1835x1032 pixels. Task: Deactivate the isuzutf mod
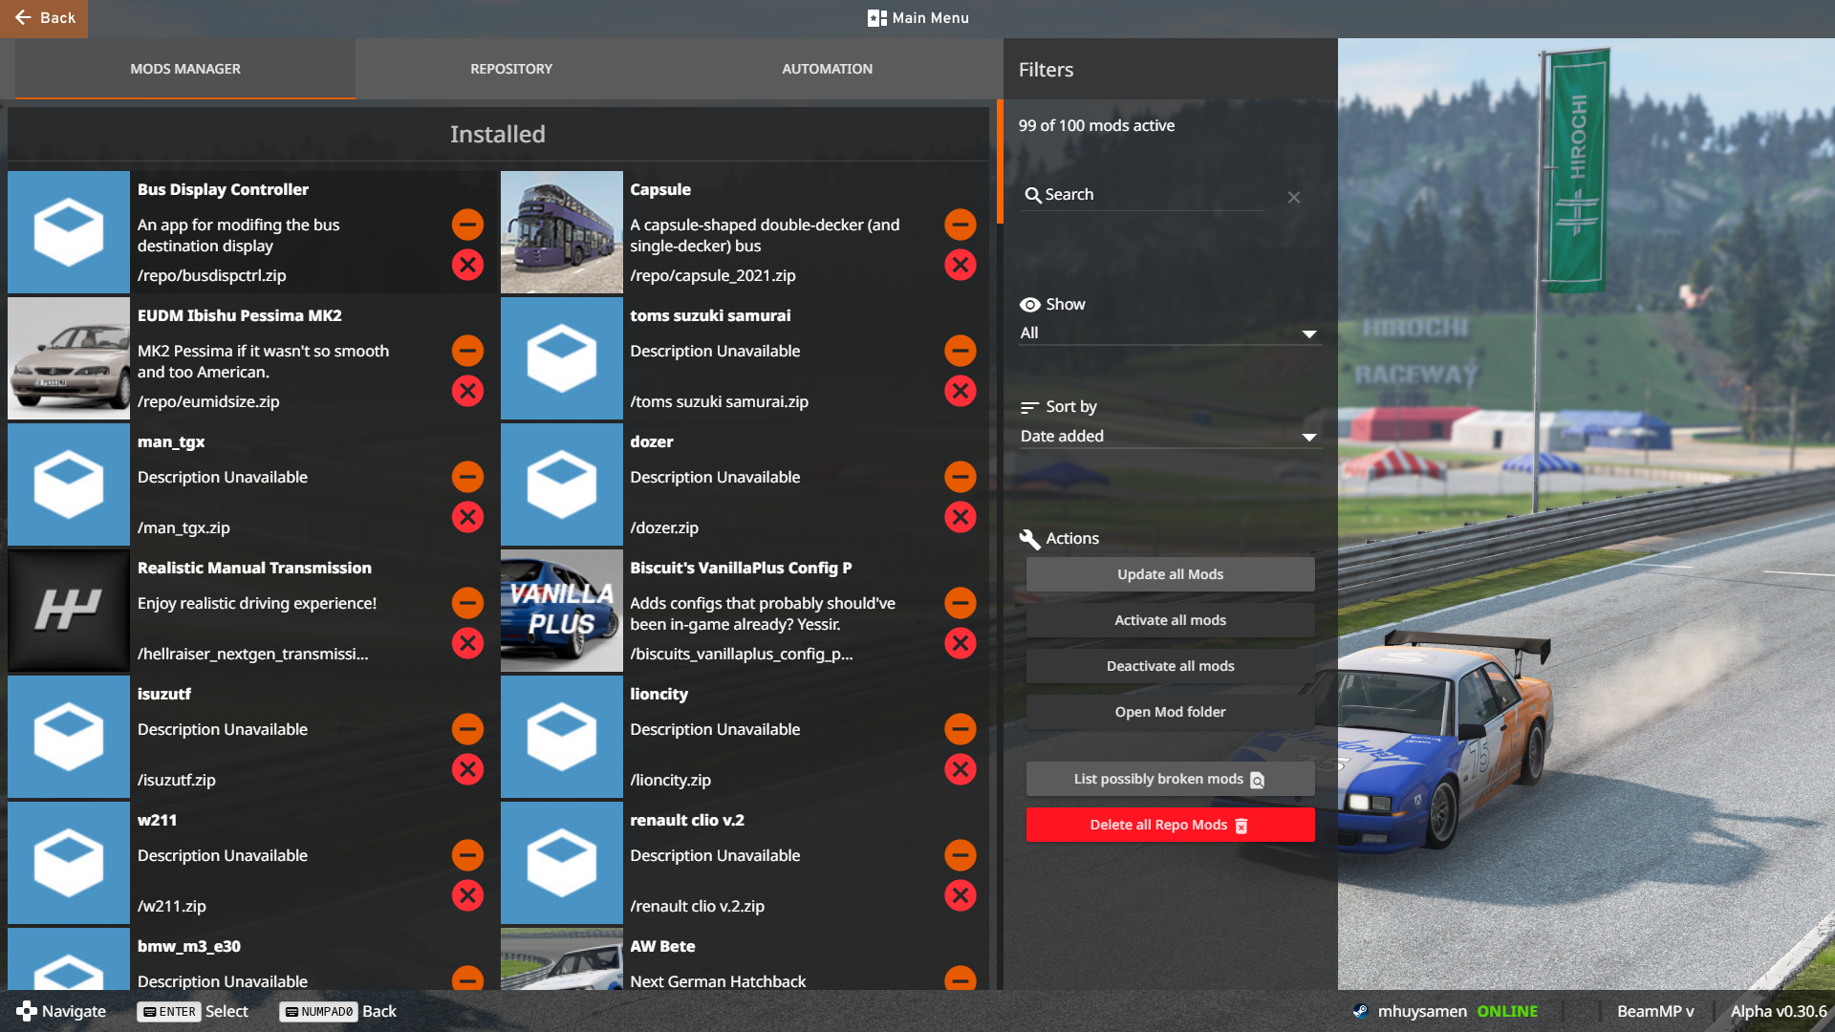click(467, 729)
